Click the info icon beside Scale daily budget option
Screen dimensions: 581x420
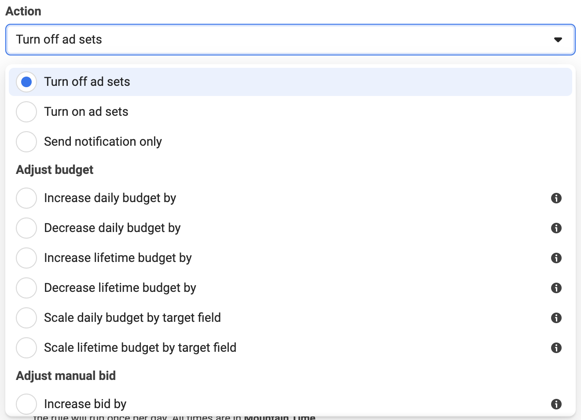click(x=556, y=318)
